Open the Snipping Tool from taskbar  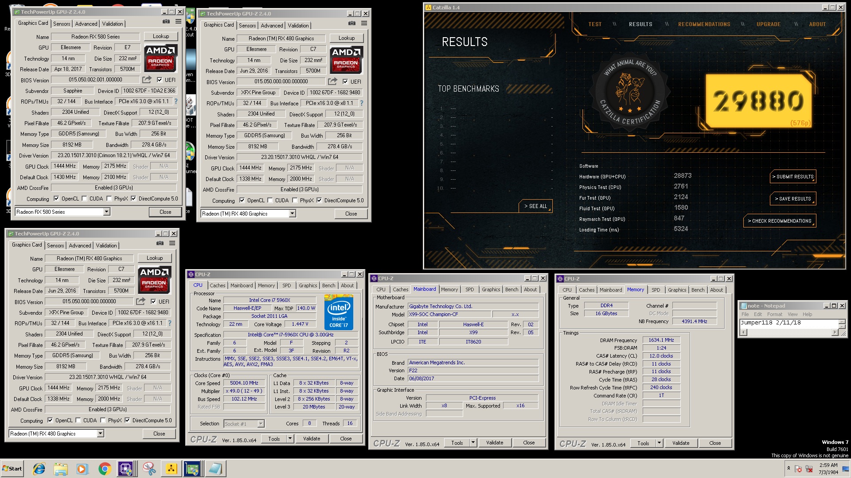click(x=149, y=469)
